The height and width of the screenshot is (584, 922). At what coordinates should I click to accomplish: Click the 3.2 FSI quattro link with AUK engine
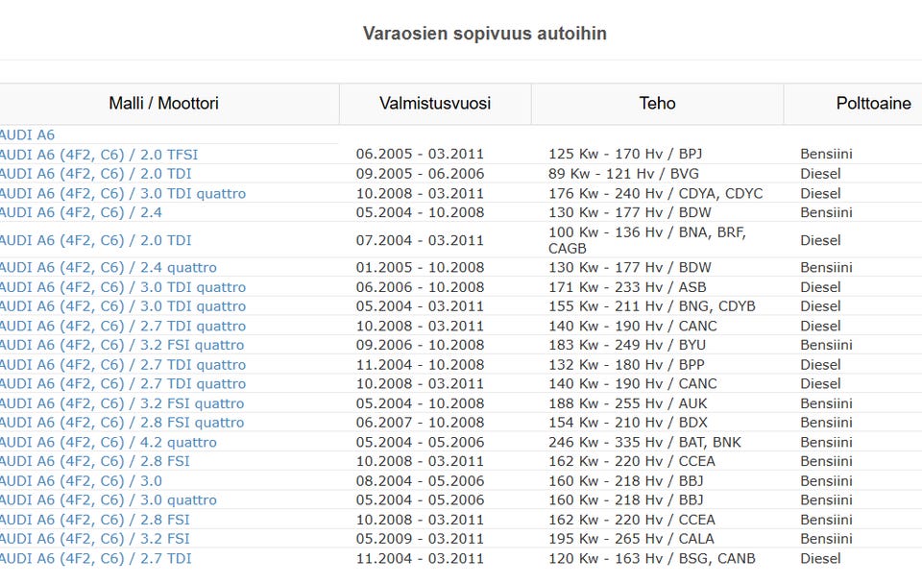123,403
